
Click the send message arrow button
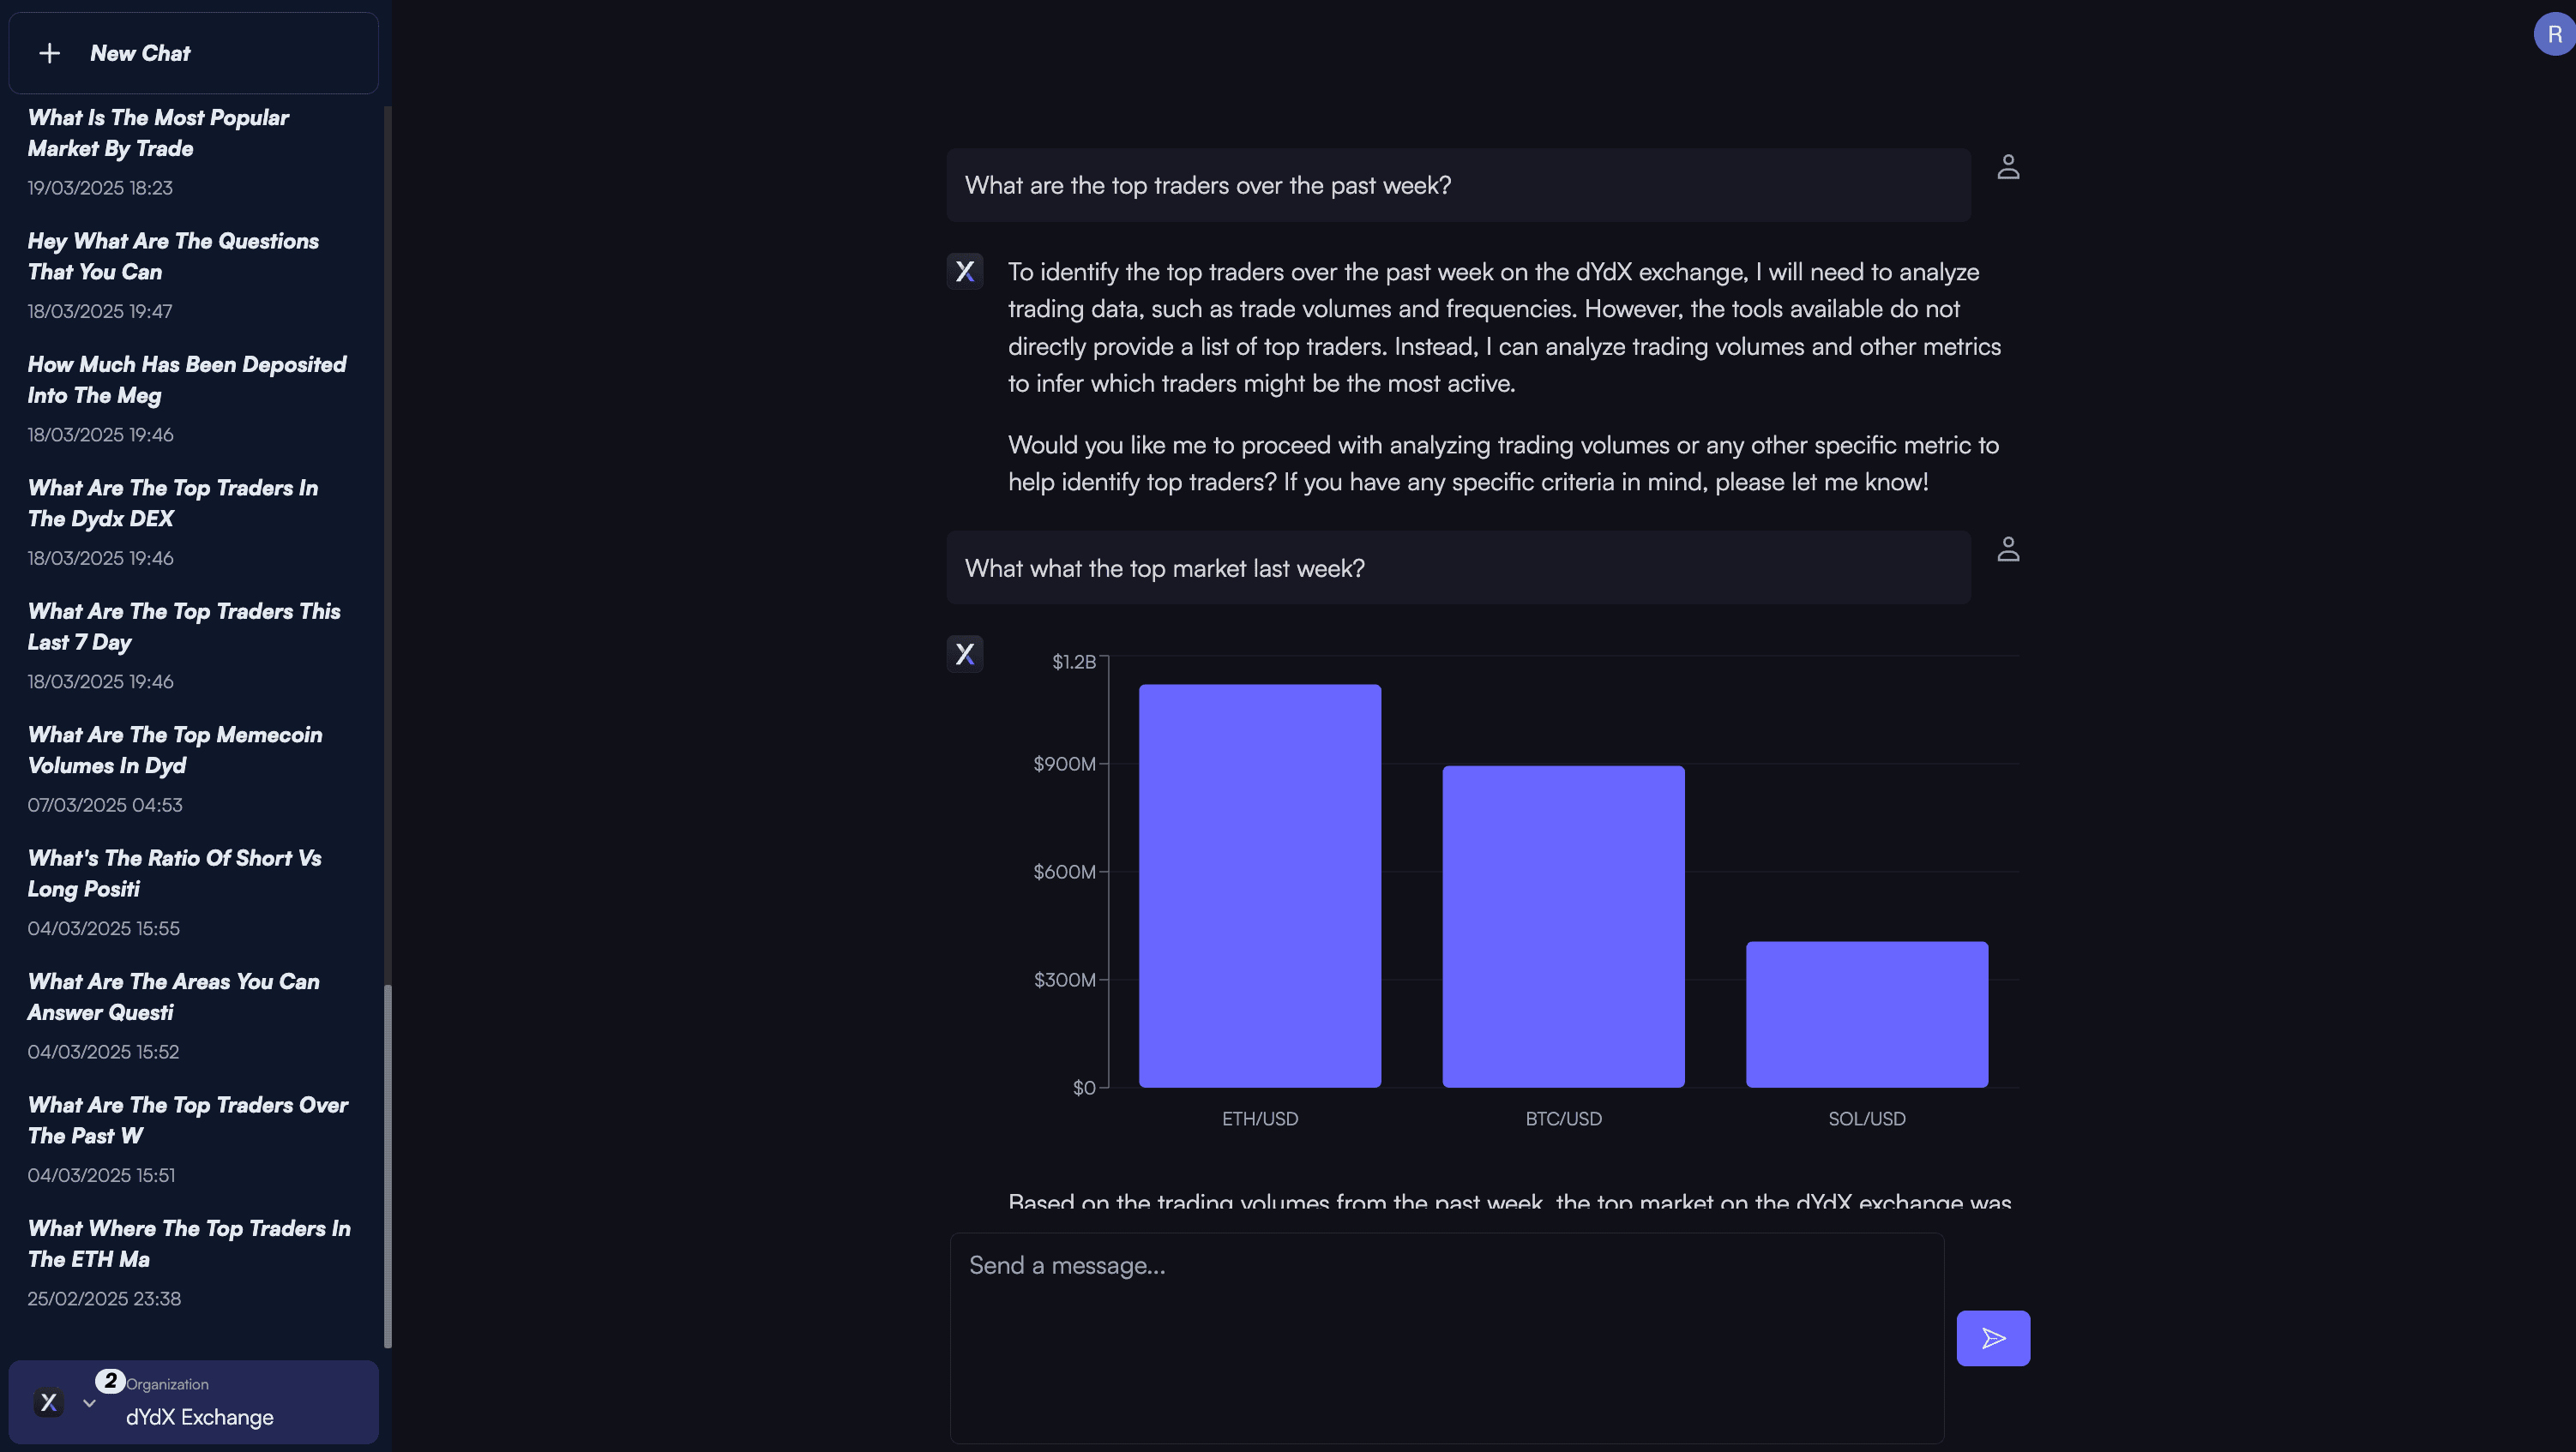(x=1992, y=1337)
